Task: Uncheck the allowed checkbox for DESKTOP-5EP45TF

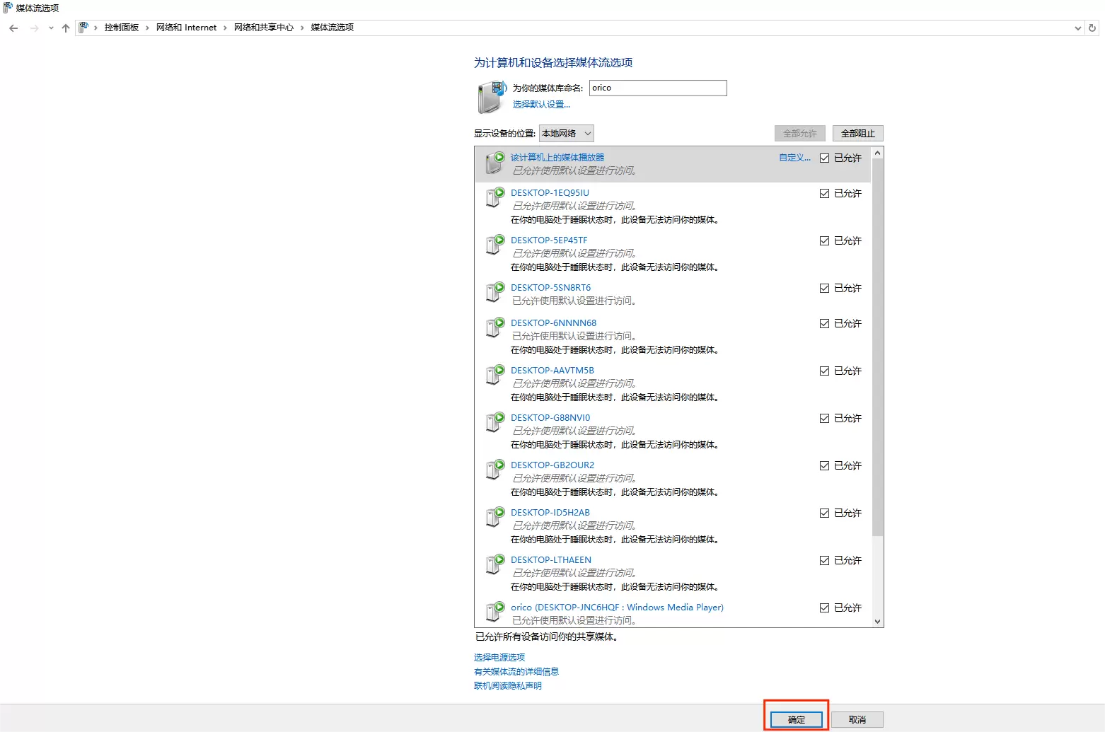Action: click(824, 241)
